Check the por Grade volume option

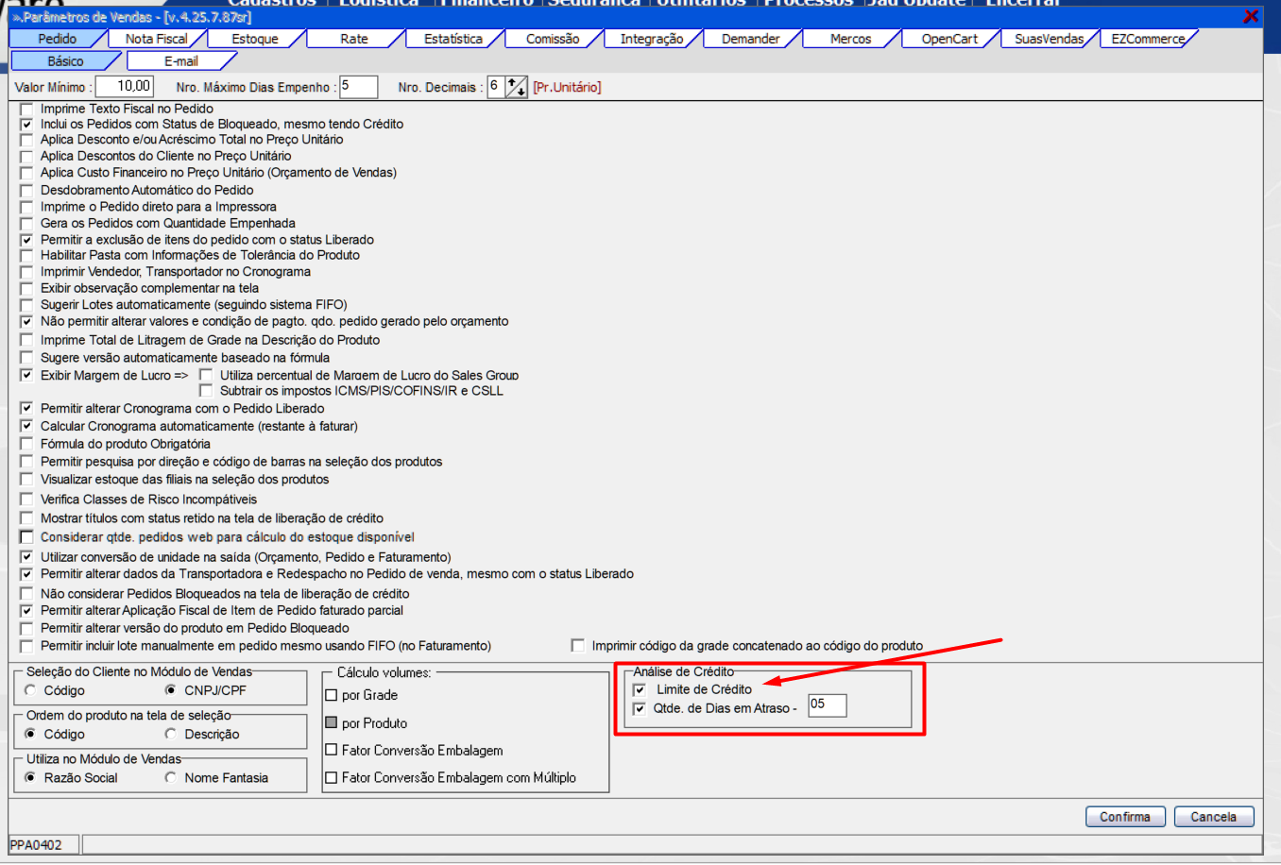332,695
